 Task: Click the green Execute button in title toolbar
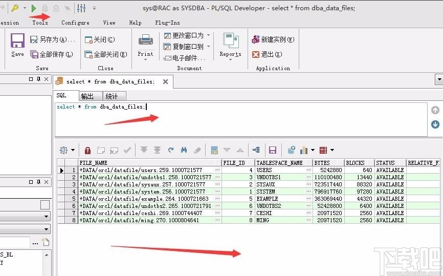click(34, 8)
